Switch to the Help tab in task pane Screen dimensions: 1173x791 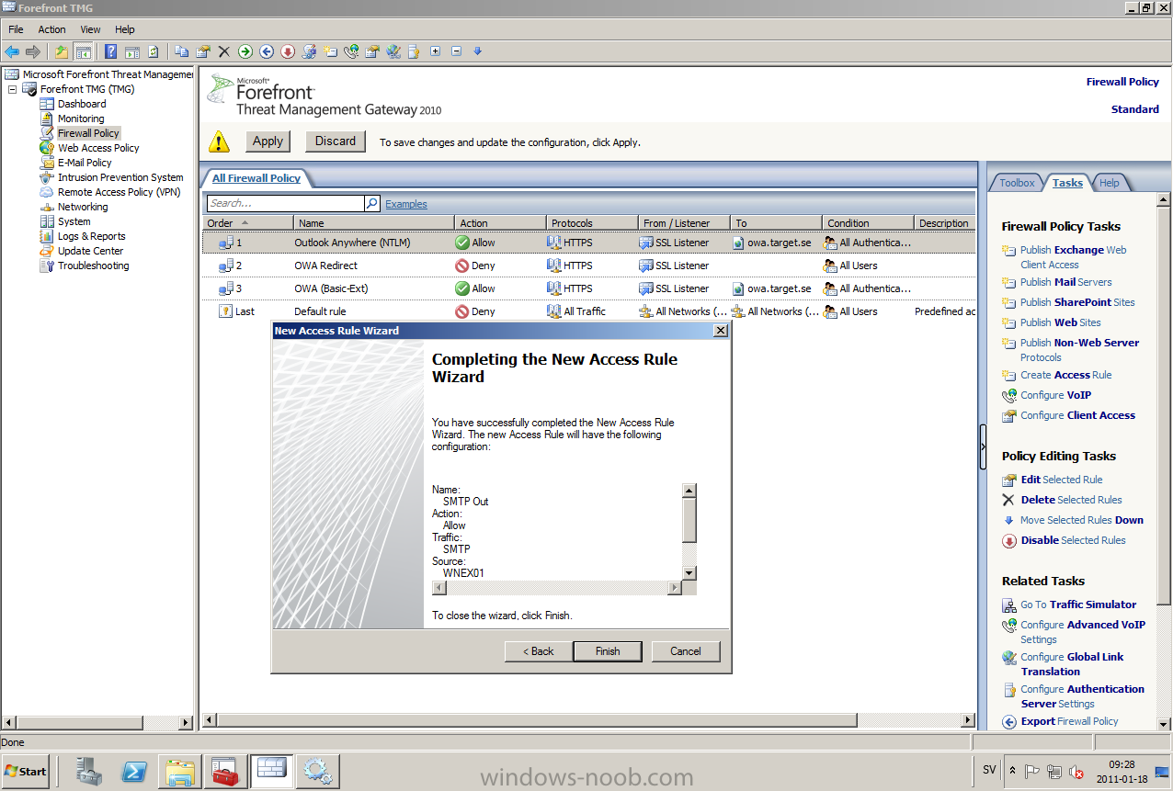pyautogui.click(x=1110, y=183)
